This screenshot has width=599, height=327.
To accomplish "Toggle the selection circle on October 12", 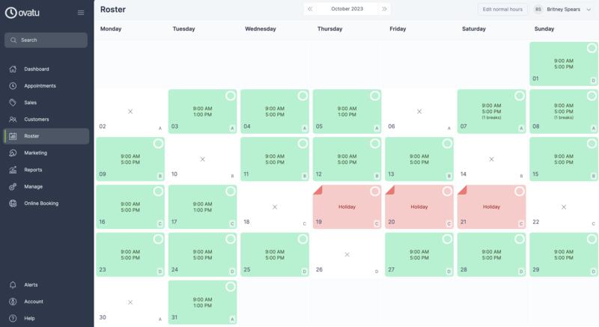I will click(375, 144).
